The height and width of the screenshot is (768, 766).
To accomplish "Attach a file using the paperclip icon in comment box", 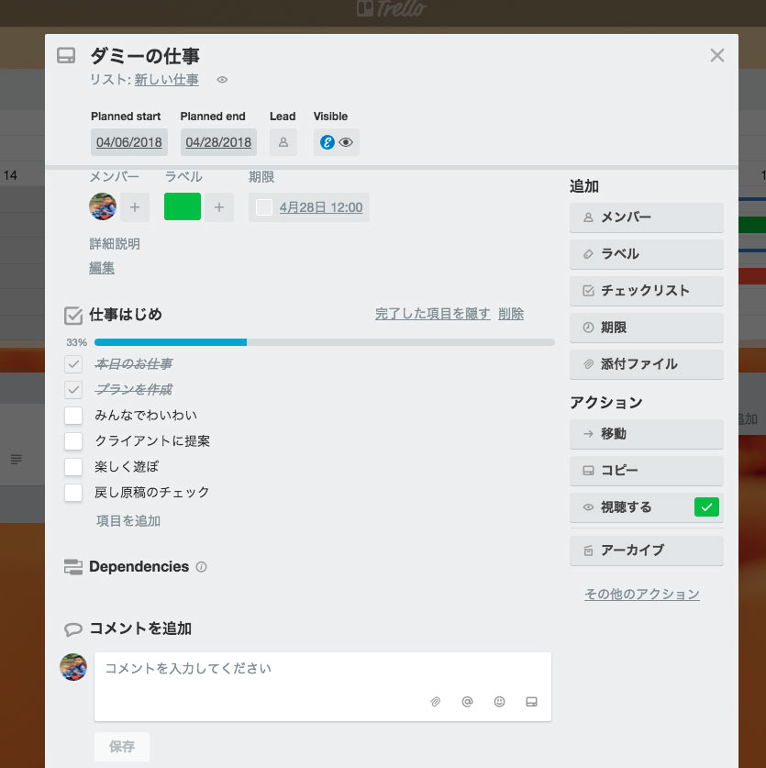I will pyautogui.click(x=435, y=702).
